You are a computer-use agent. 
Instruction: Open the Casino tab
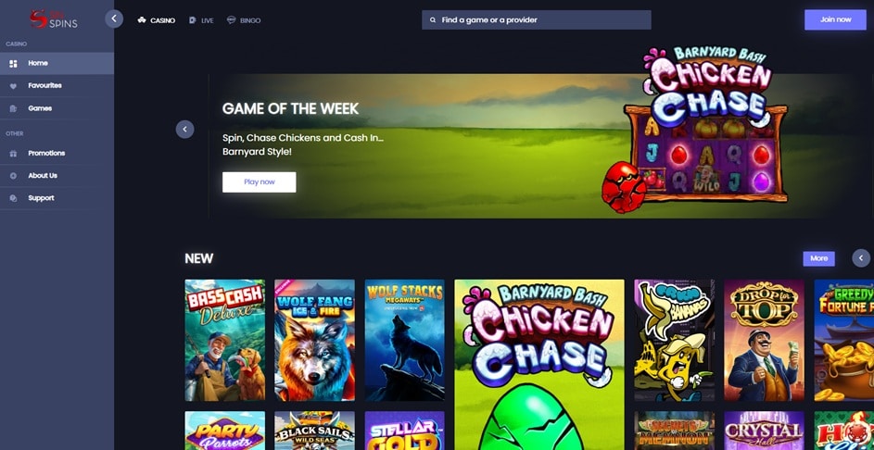click(x=156, y=20)
